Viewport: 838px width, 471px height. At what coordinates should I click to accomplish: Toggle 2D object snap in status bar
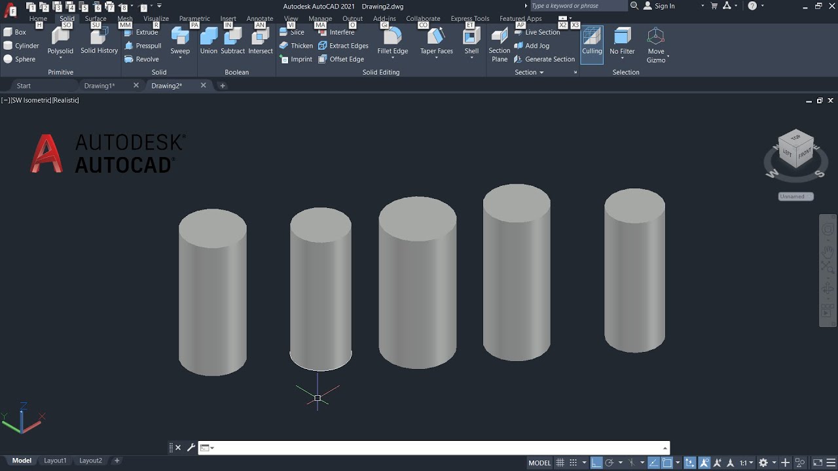666,462
